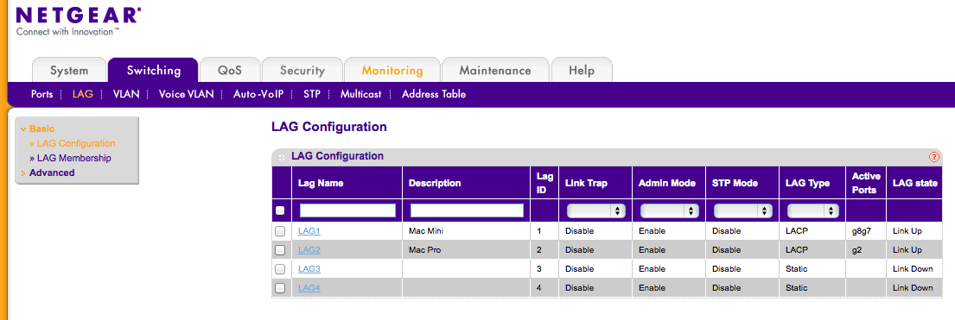This screenshot has height=320, width=955.
Task: Go to Voice VLAN submenu
Action: coord(187,94)
